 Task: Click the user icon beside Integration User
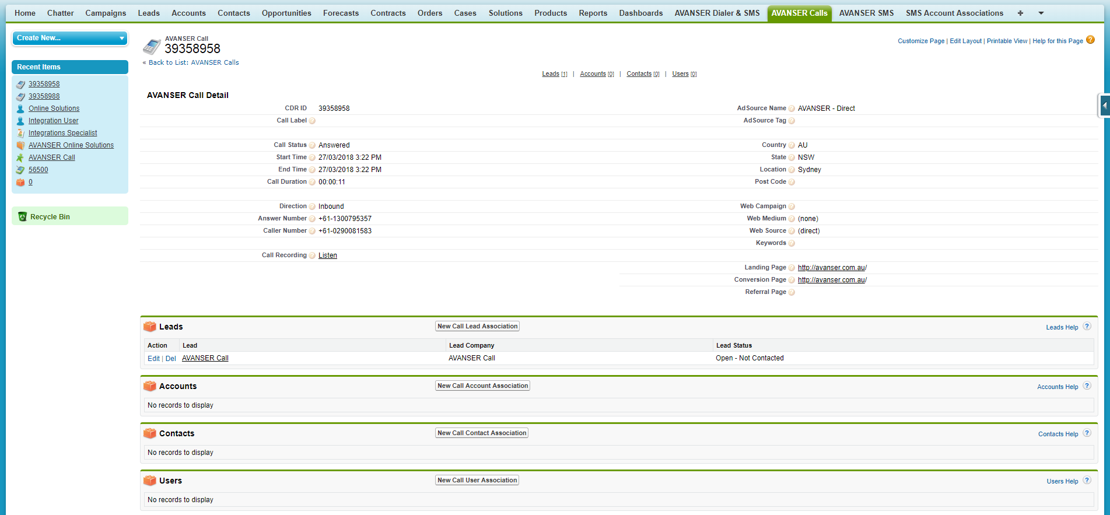tap(21, 121)
